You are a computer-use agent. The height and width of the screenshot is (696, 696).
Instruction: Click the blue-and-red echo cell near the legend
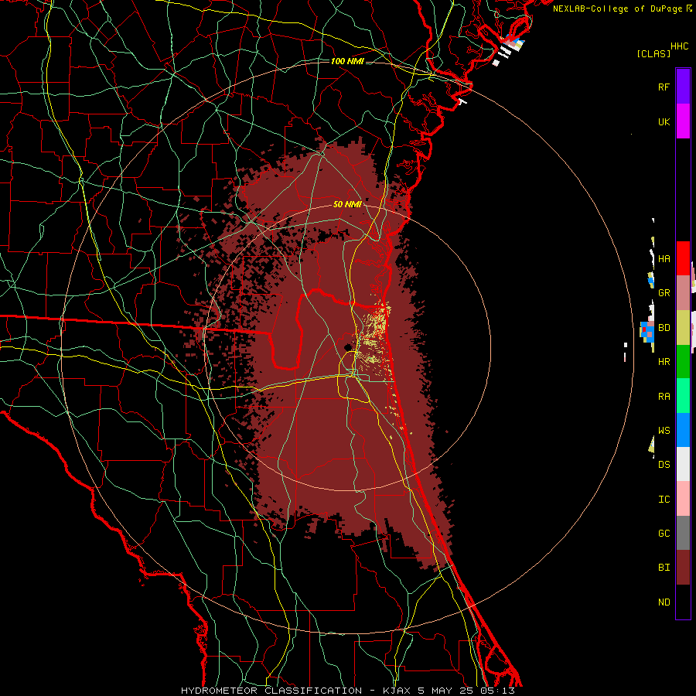[647, 332]
